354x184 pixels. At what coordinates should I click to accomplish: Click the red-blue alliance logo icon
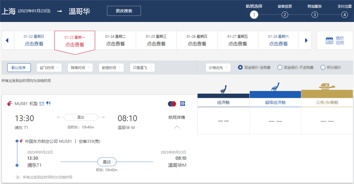click(x=172, y=104)
